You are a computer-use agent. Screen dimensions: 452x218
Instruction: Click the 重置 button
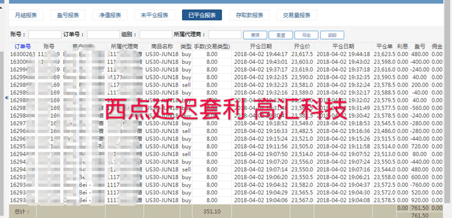tap(281, 35)
